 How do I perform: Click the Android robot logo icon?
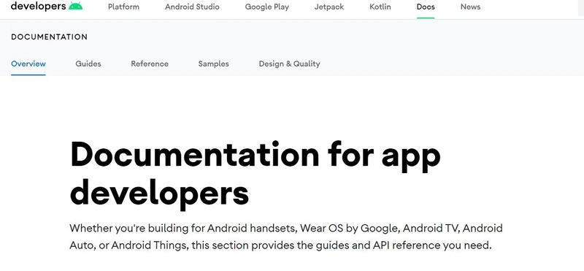click(76, 6)
